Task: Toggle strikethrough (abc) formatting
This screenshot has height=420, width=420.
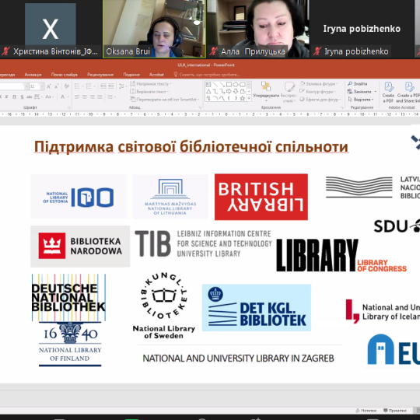Action: [x=30, y=96]
